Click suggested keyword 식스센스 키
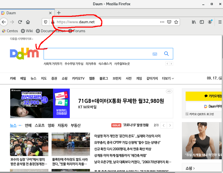 coord(105,64)
